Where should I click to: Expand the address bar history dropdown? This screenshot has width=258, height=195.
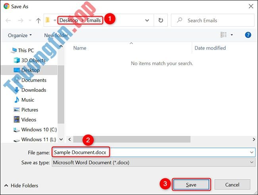(147, 20)
